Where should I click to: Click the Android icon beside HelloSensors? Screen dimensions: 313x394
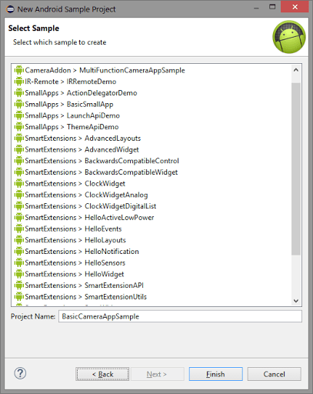tap(18, 262)
